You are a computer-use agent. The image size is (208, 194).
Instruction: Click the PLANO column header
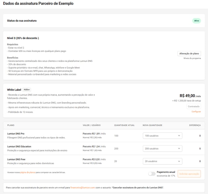pyautogui.click(x=11, y=125)
